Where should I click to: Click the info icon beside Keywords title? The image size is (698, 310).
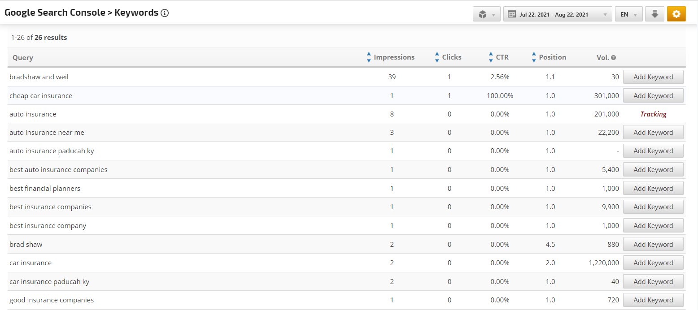point(165,13)
